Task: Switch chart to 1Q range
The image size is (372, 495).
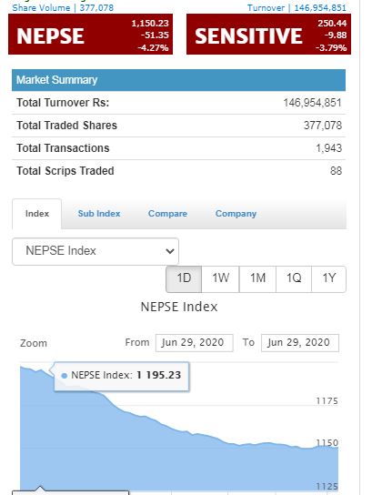Action: click(x=294, y=278)
